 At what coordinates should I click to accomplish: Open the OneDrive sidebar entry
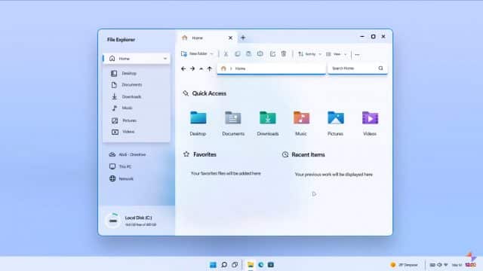pos(128,154)
